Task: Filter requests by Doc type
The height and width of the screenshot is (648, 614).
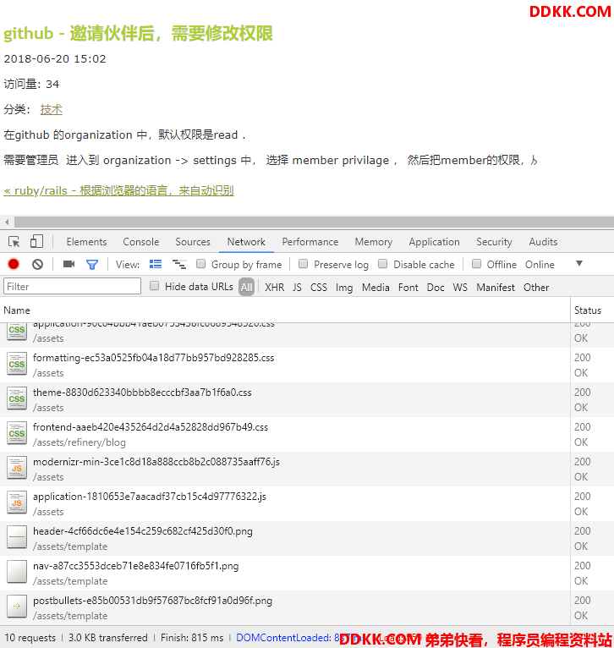Action: tap(436, 288)
